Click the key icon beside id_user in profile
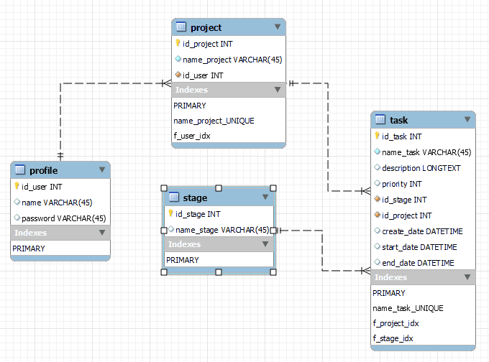 tap(17, 186)
